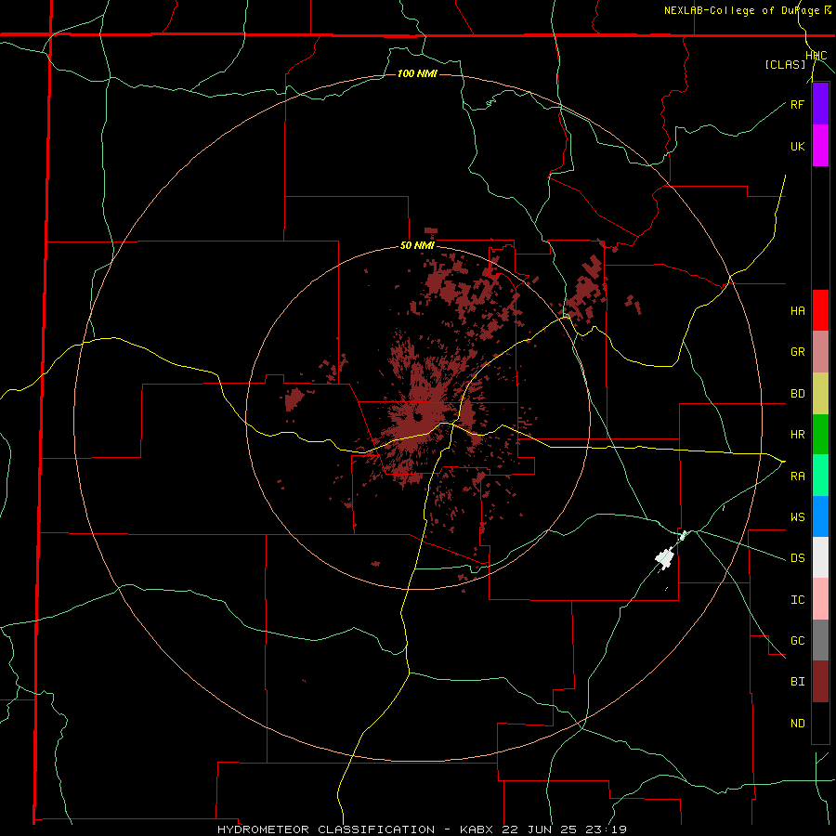The height and width of the screenshot is (836, 836).
Task: Click the UK magenta legend swatch
Action: click(x=820, y=146)
